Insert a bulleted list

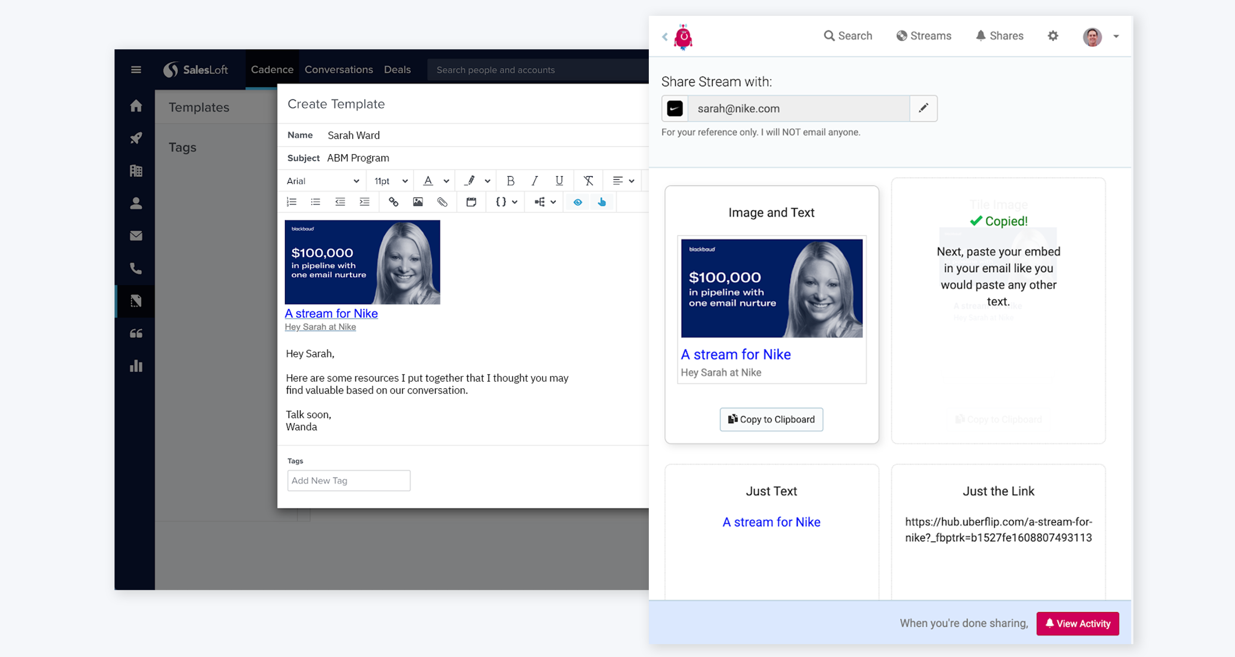point(316,202)
